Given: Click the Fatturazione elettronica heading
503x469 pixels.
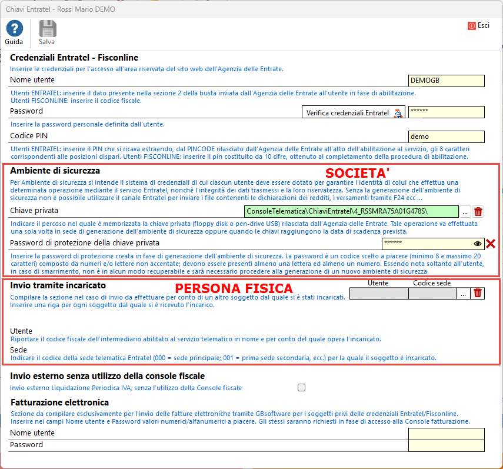Looking at the screenshot, I should point(59,403).
